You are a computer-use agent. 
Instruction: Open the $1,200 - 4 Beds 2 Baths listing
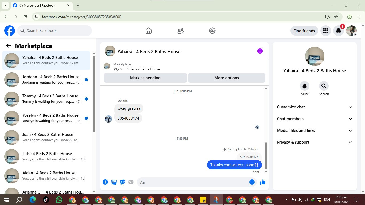point(137,69)
